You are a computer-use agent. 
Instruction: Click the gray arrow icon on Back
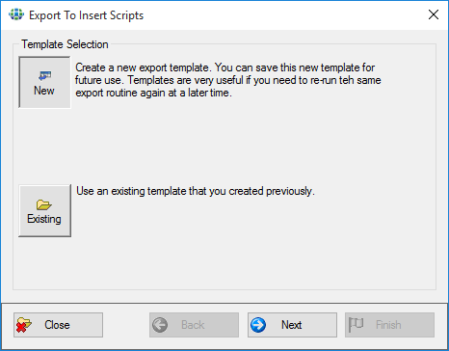click(x=160, y=325)
